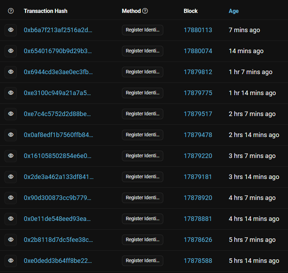Click the '4 hrs 14 mins ago' age value
This screenshot has width=288, height=273.
pyautogui.click(x=254, y=219)
